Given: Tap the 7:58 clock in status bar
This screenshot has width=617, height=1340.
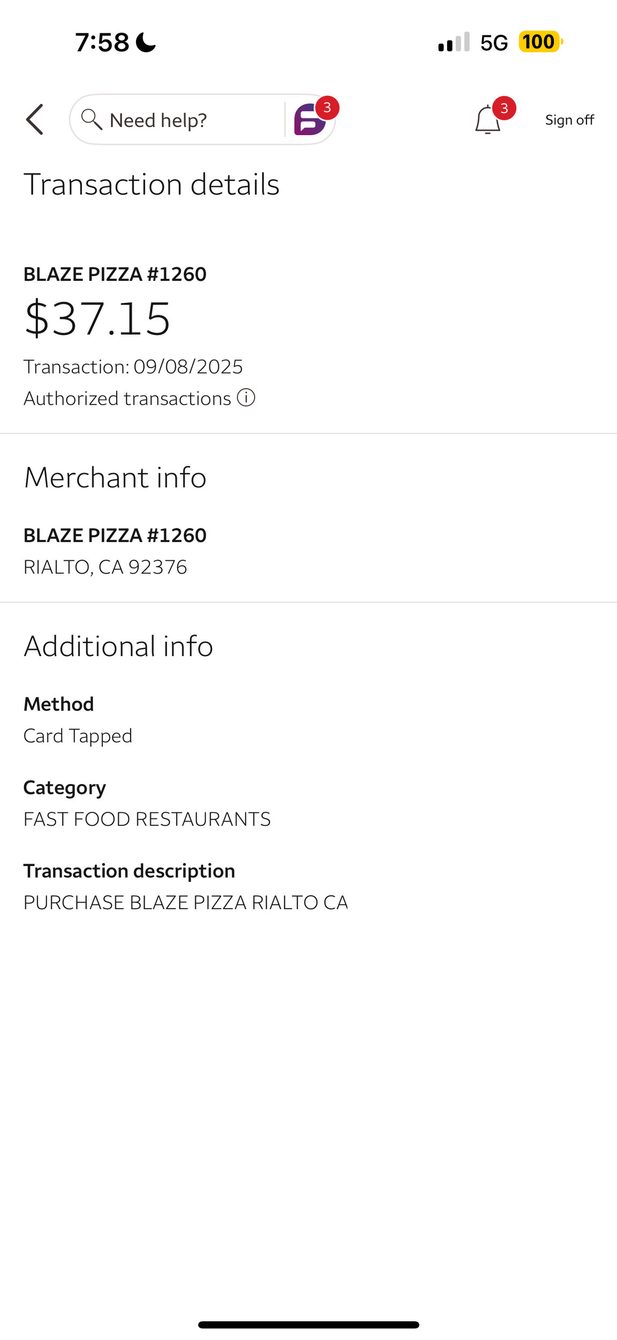Looking at the screenshot, I should point(102,42).
